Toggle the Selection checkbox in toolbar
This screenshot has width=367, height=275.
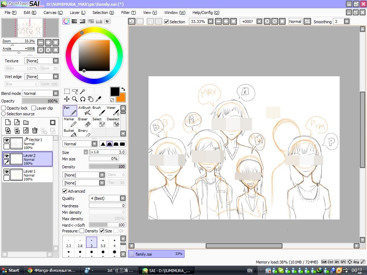pyautogui.click(x=166, y=22)
